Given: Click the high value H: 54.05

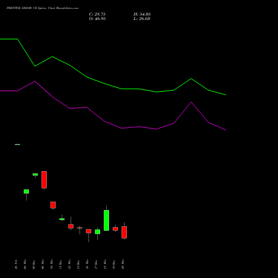Looking at the screenshot, I should tap(142, 14).
